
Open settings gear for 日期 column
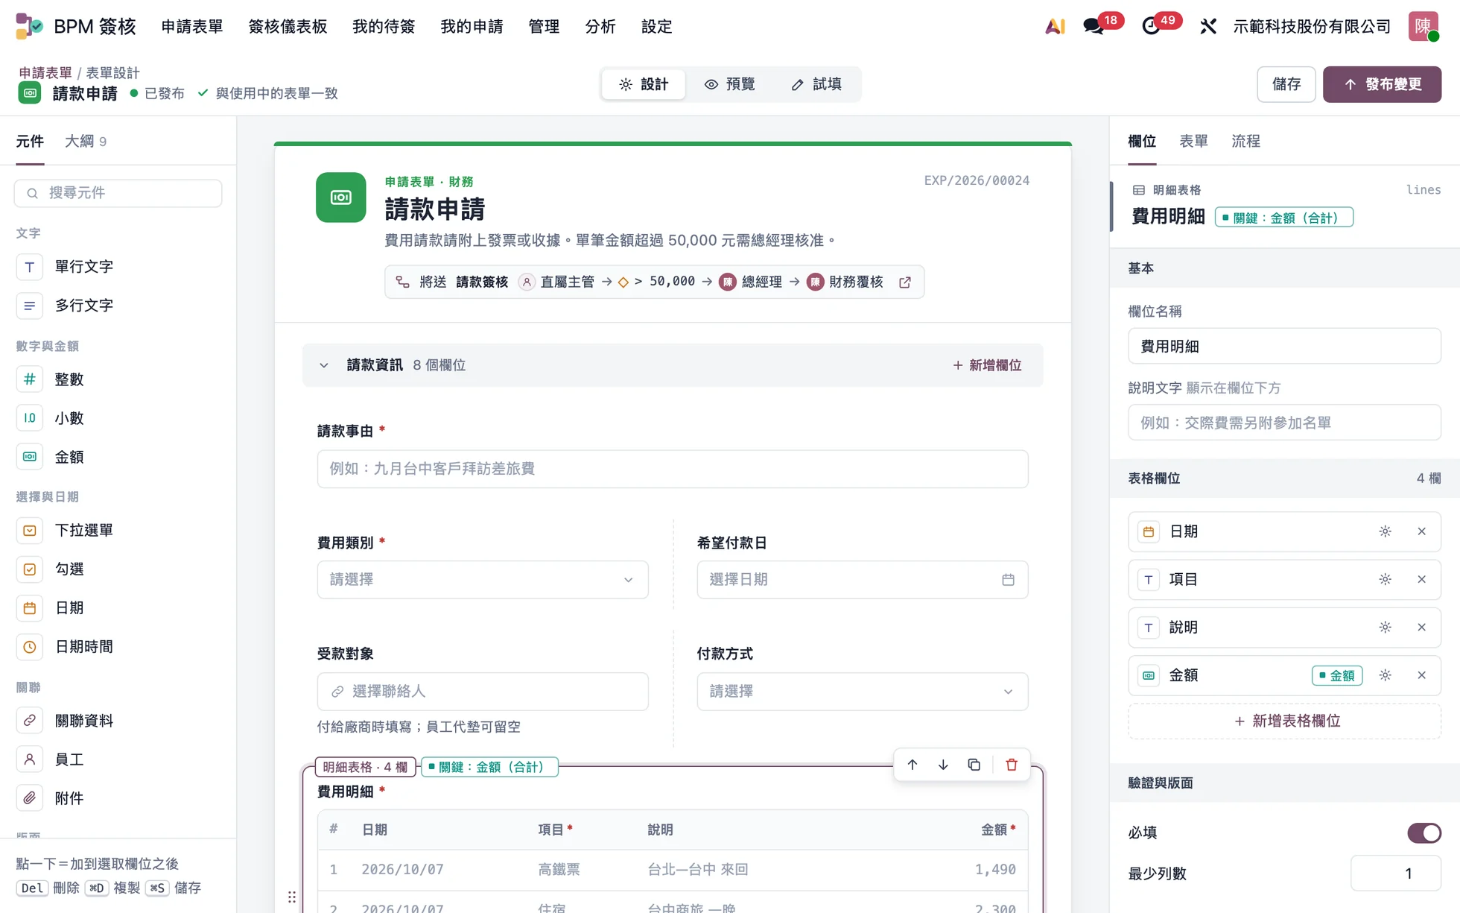click(x=1385, y=531)
